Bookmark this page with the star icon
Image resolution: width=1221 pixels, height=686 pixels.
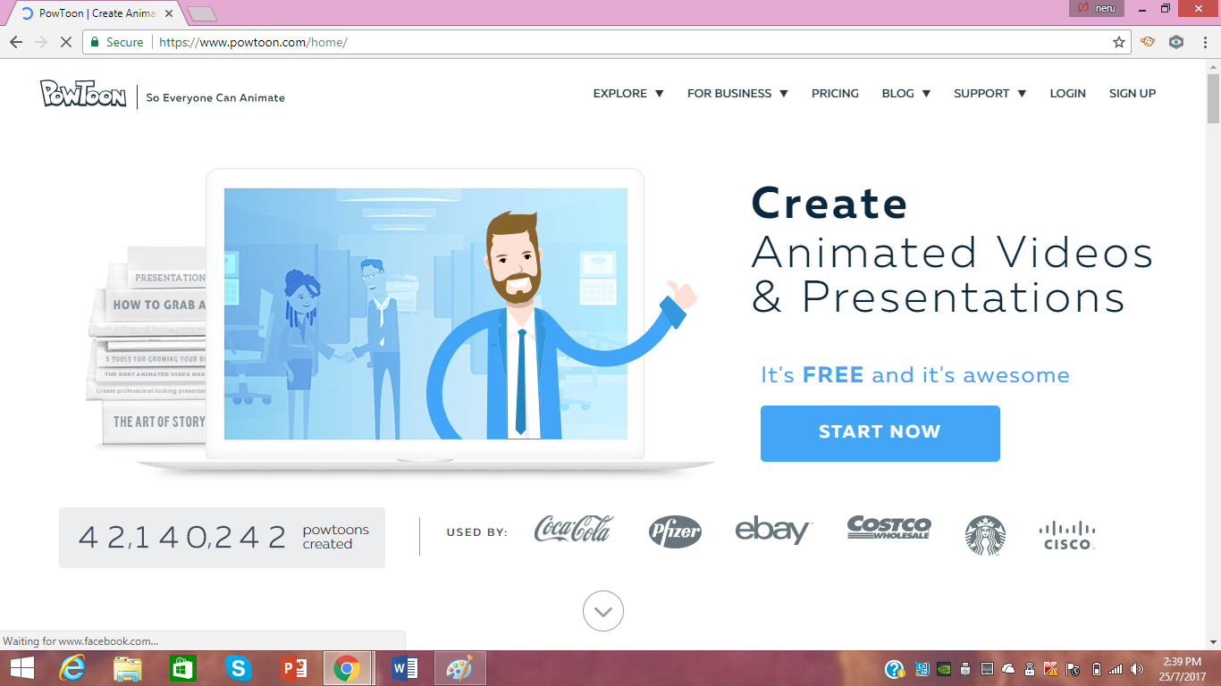(1118, 42)
